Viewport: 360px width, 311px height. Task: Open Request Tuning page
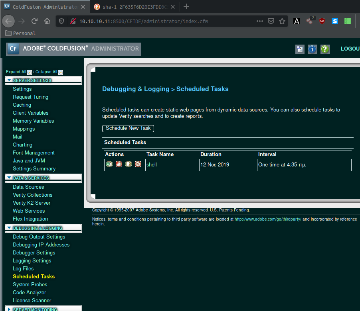point(31,97)
